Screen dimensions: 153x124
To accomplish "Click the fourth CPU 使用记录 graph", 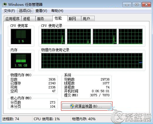I will click(x=130, y=36).
